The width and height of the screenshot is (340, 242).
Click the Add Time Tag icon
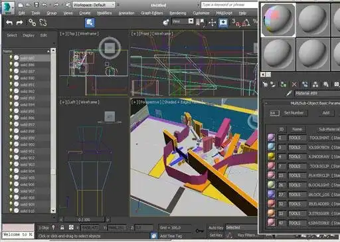tap(154, 236)
